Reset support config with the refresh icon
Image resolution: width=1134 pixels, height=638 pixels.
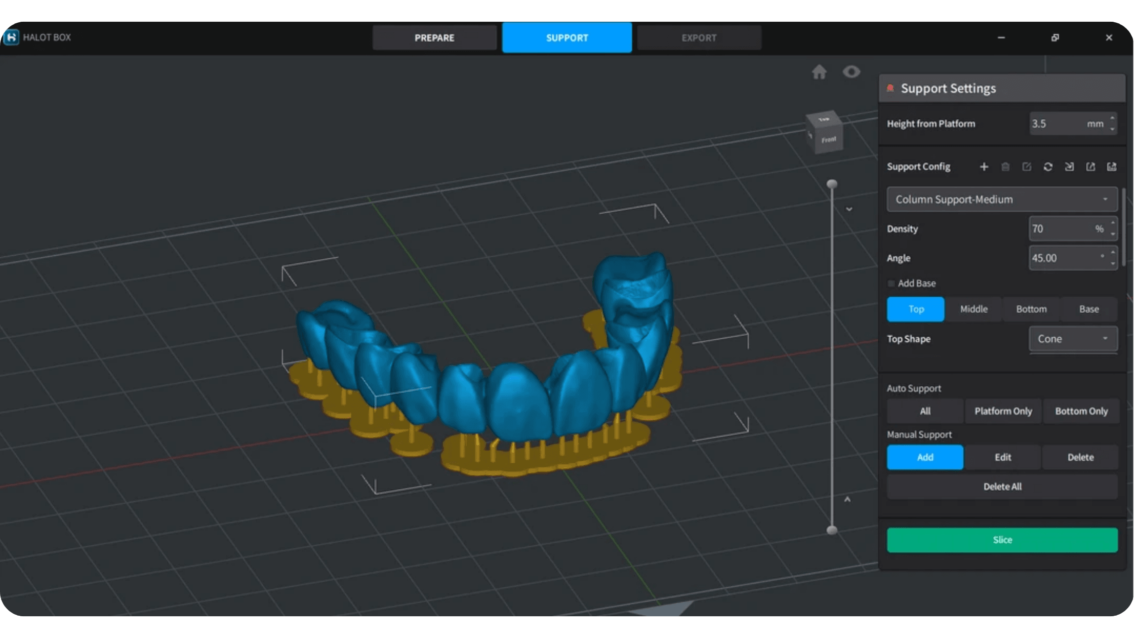(x=1048, y=167)
